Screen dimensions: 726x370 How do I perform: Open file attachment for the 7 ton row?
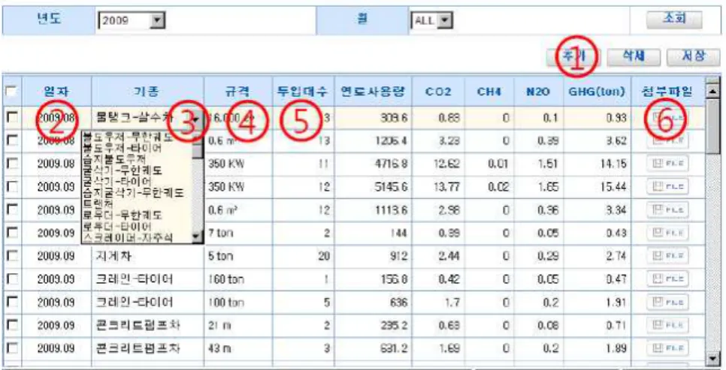coord(667,233)
